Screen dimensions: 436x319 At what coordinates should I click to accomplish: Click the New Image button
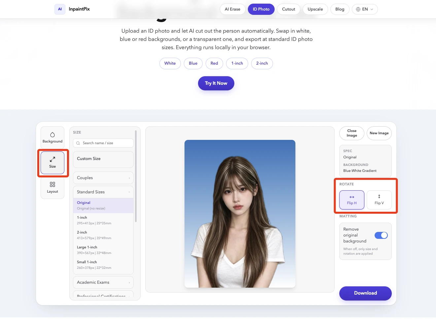tap(379, 133)
